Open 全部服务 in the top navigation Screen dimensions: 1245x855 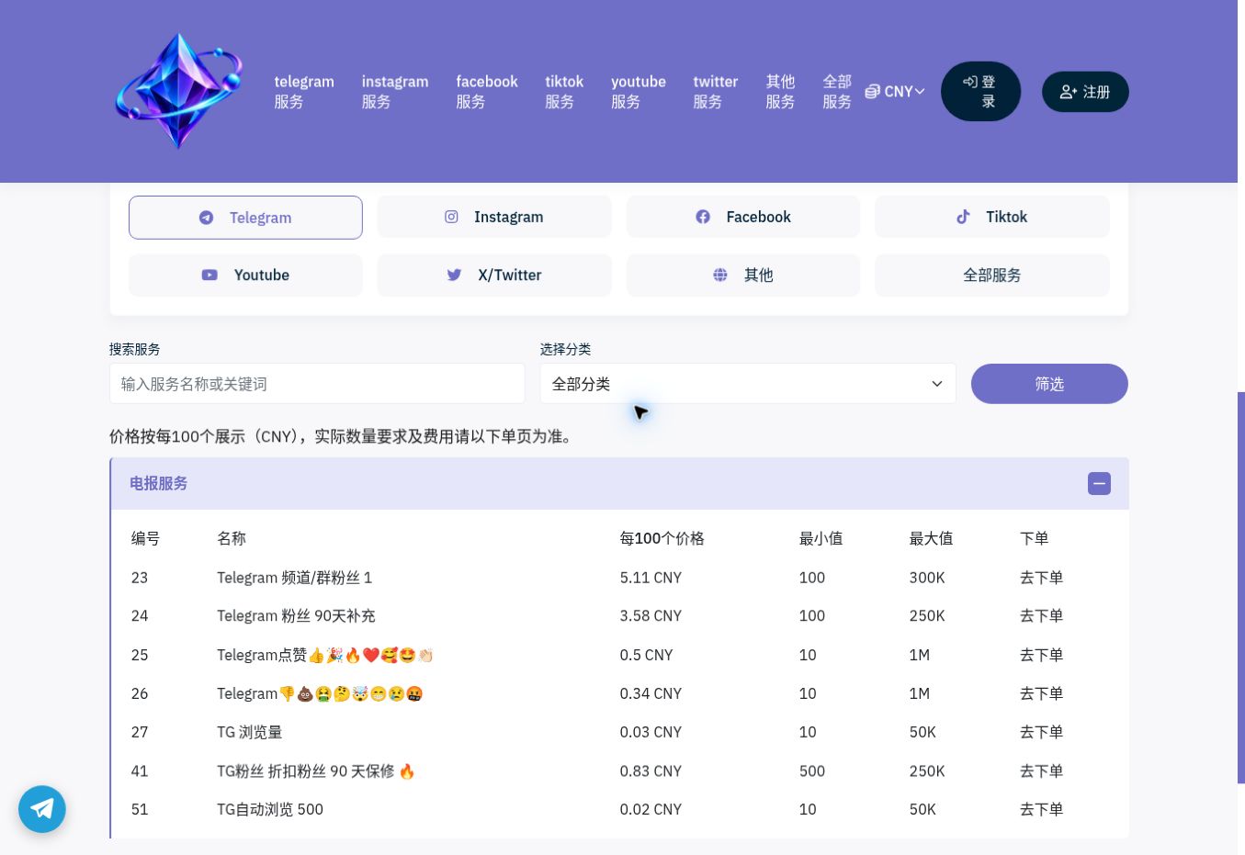pyautogui.click(x=837, y=92)
